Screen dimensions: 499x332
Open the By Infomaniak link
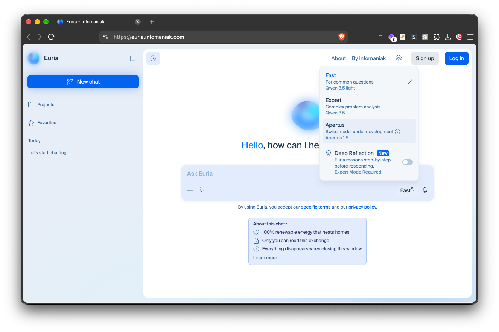pyautogui.click(x=369, y=58)
